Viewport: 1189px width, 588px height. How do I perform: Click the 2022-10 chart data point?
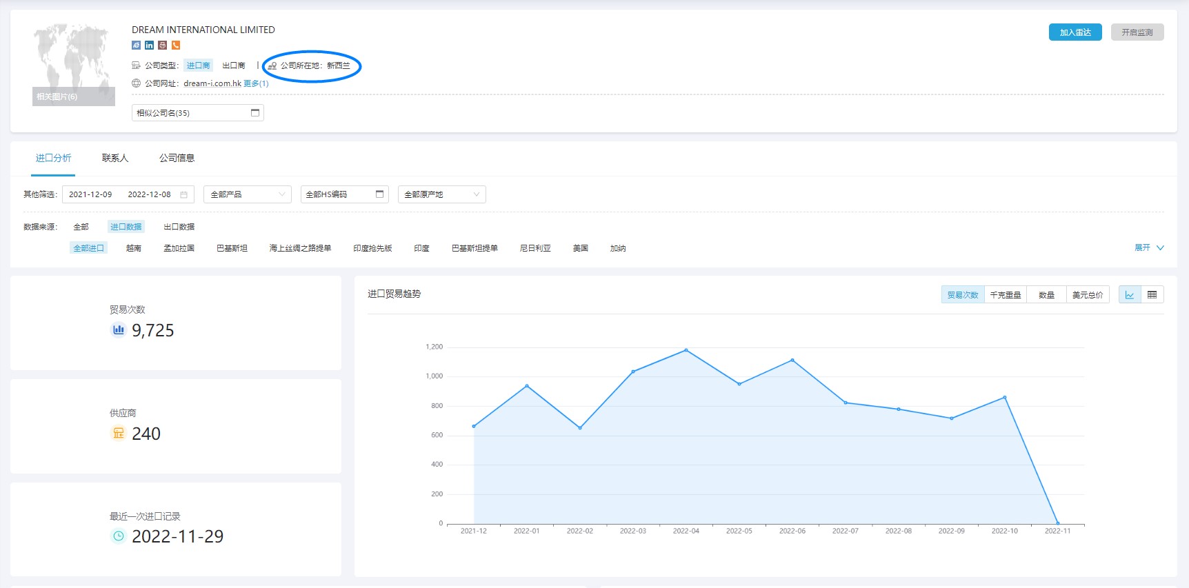click(x=1005, y=397)
